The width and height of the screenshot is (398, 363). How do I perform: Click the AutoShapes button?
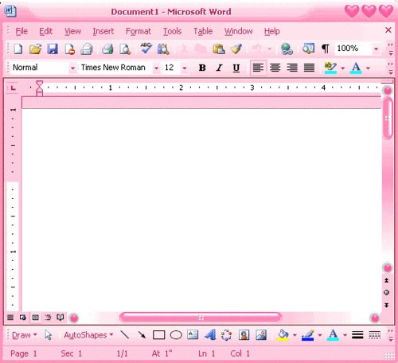coord(88,335)
